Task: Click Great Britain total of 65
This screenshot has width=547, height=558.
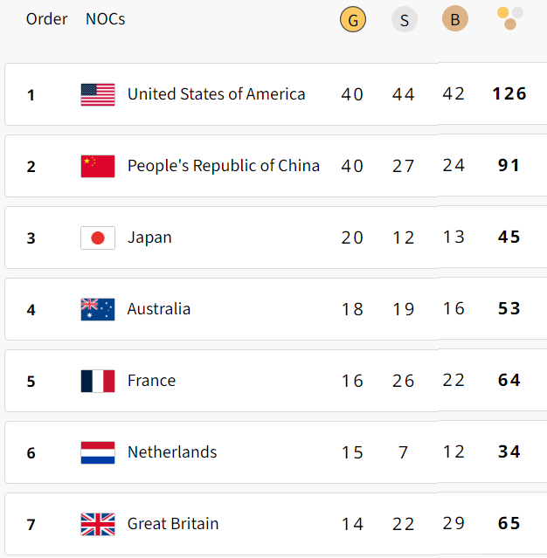Action: point(509,523)
